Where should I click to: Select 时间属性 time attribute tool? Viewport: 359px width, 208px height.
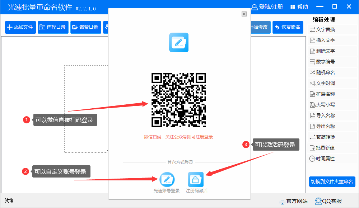(323, 159)
